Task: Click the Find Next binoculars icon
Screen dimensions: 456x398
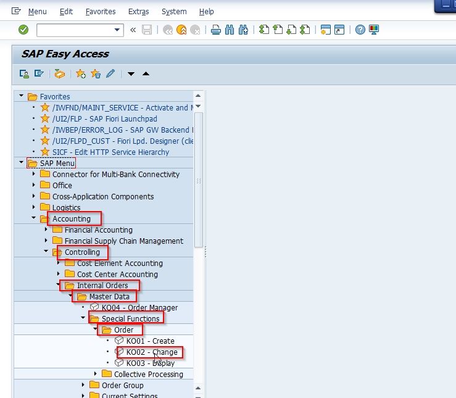Action: click(243, 30)
